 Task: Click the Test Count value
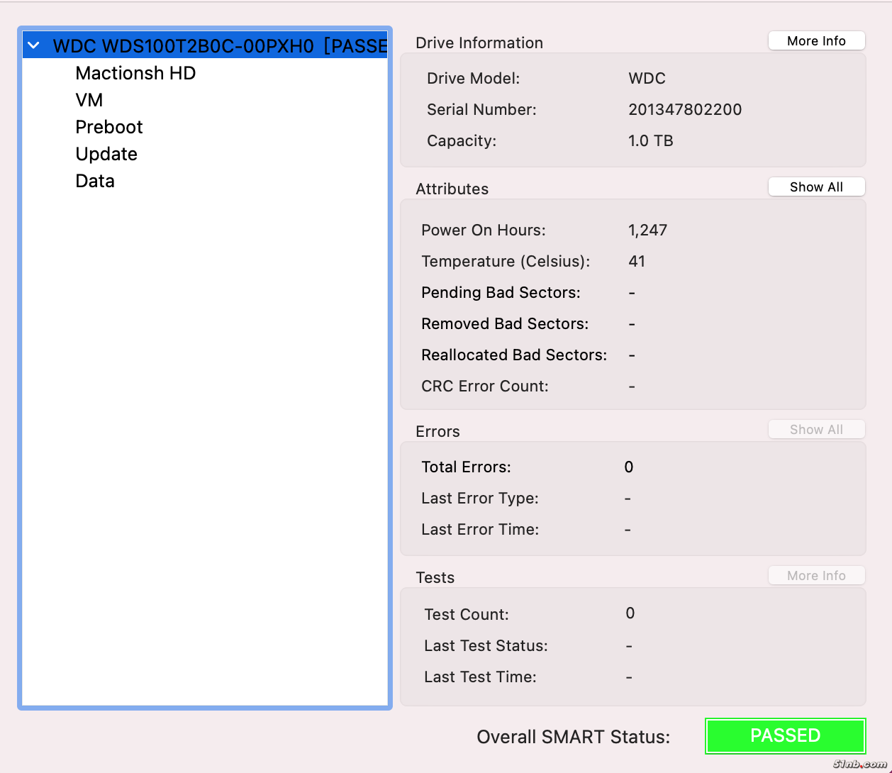[x=630, y=613]
